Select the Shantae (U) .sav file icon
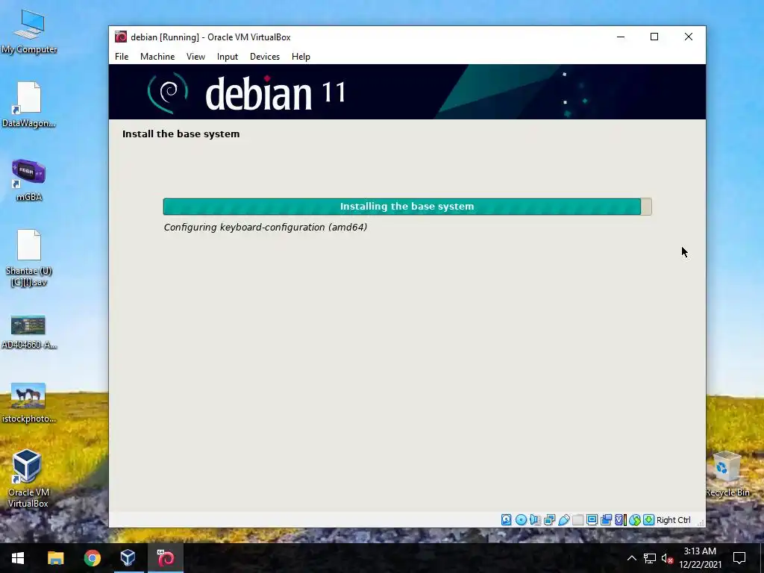The height and width of the screenshot is (573, 764). (29, 258)
